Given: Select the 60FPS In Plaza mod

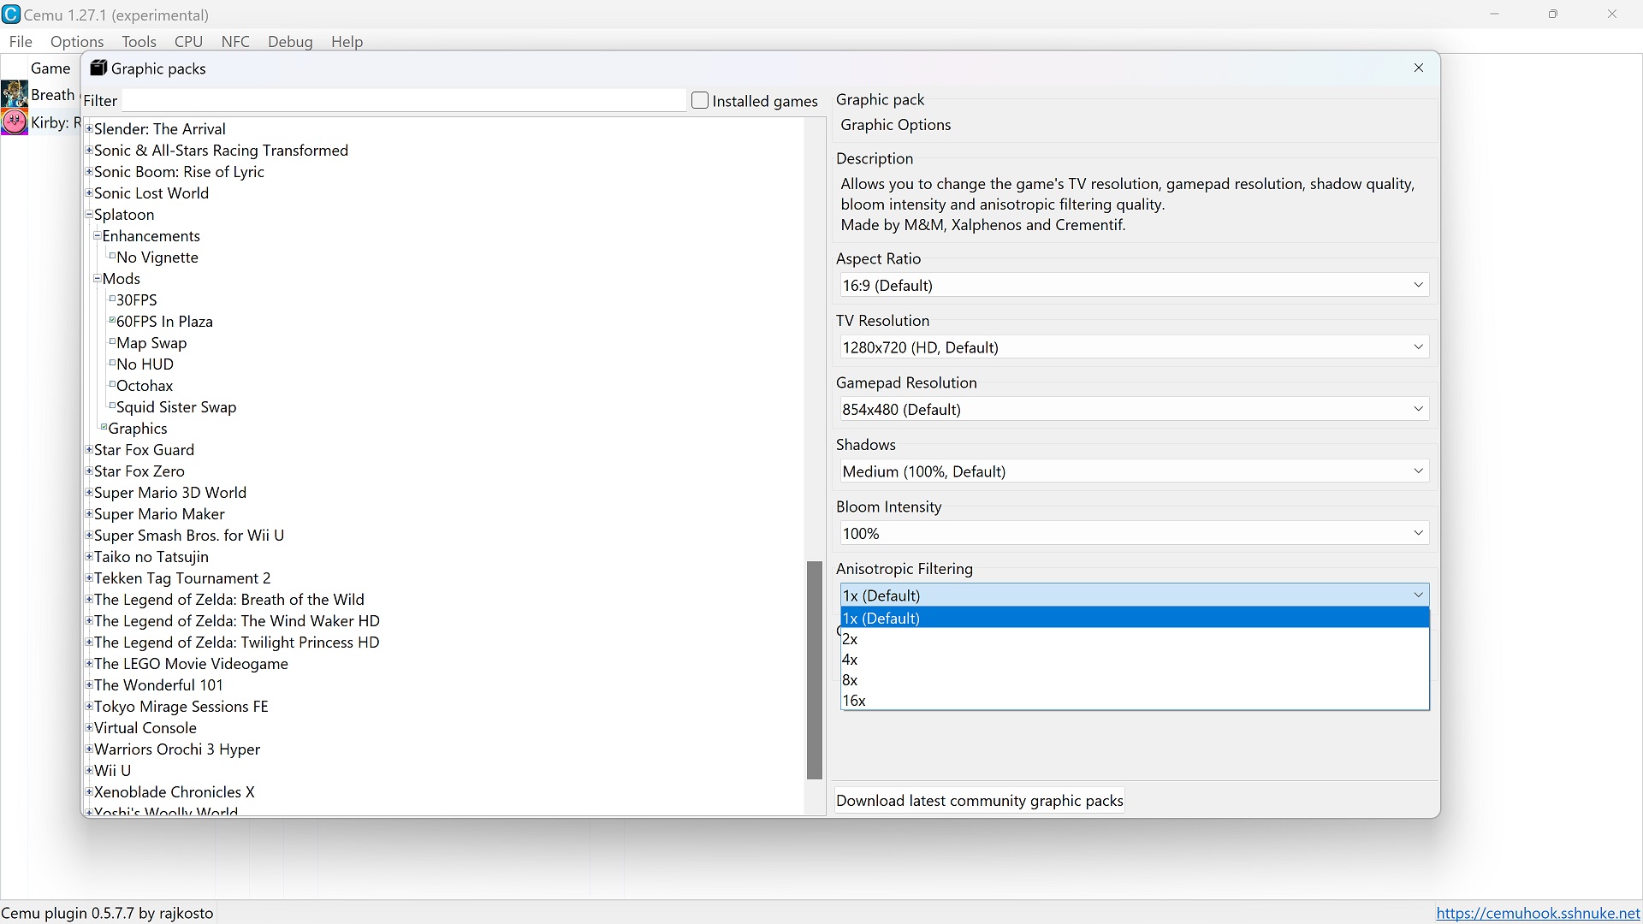Looking at the screenshot, I should point(163,321).
